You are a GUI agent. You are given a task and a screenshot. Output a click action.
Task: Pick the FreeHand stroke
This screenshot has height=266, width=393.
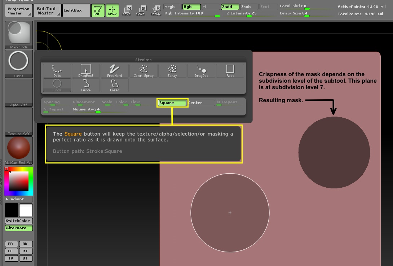pyautogui.click(x=115, y=71)
